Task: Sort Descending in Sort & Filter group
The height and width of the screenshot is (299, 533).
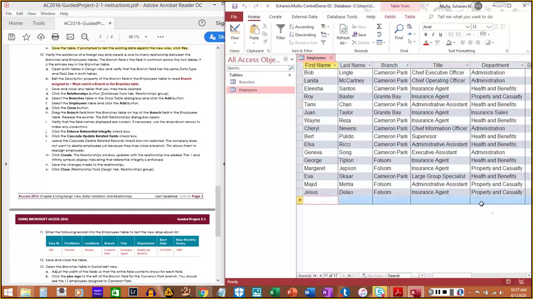Action: [x=302, y=35]
